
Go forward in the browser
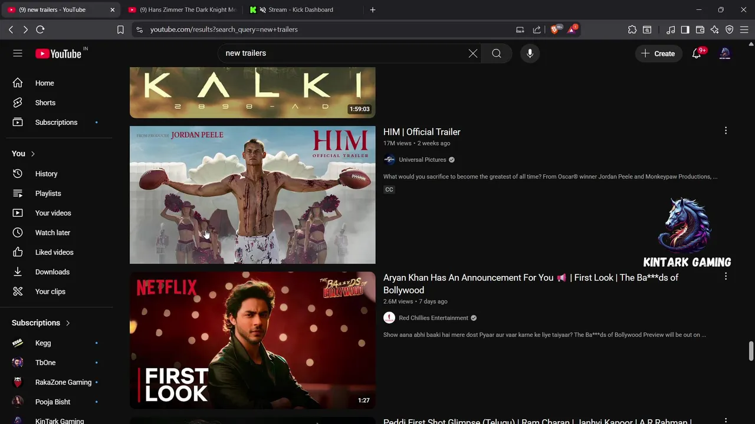coord(25,29)
